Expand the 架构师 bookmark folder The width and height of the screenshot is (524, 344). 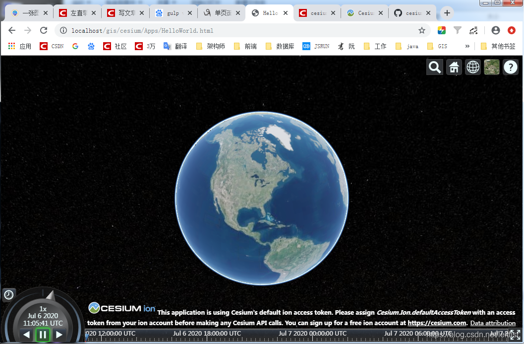pyautogui.click(x=211, y=46)
